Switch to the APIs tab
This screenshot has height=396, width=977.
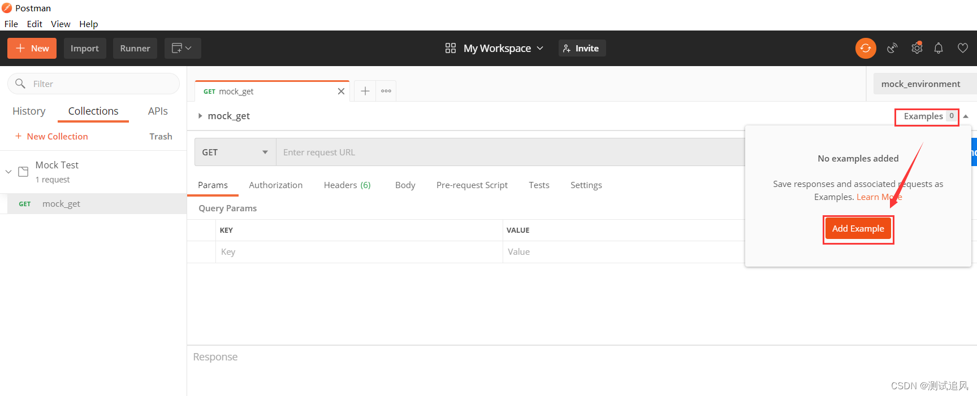(158, 111)
